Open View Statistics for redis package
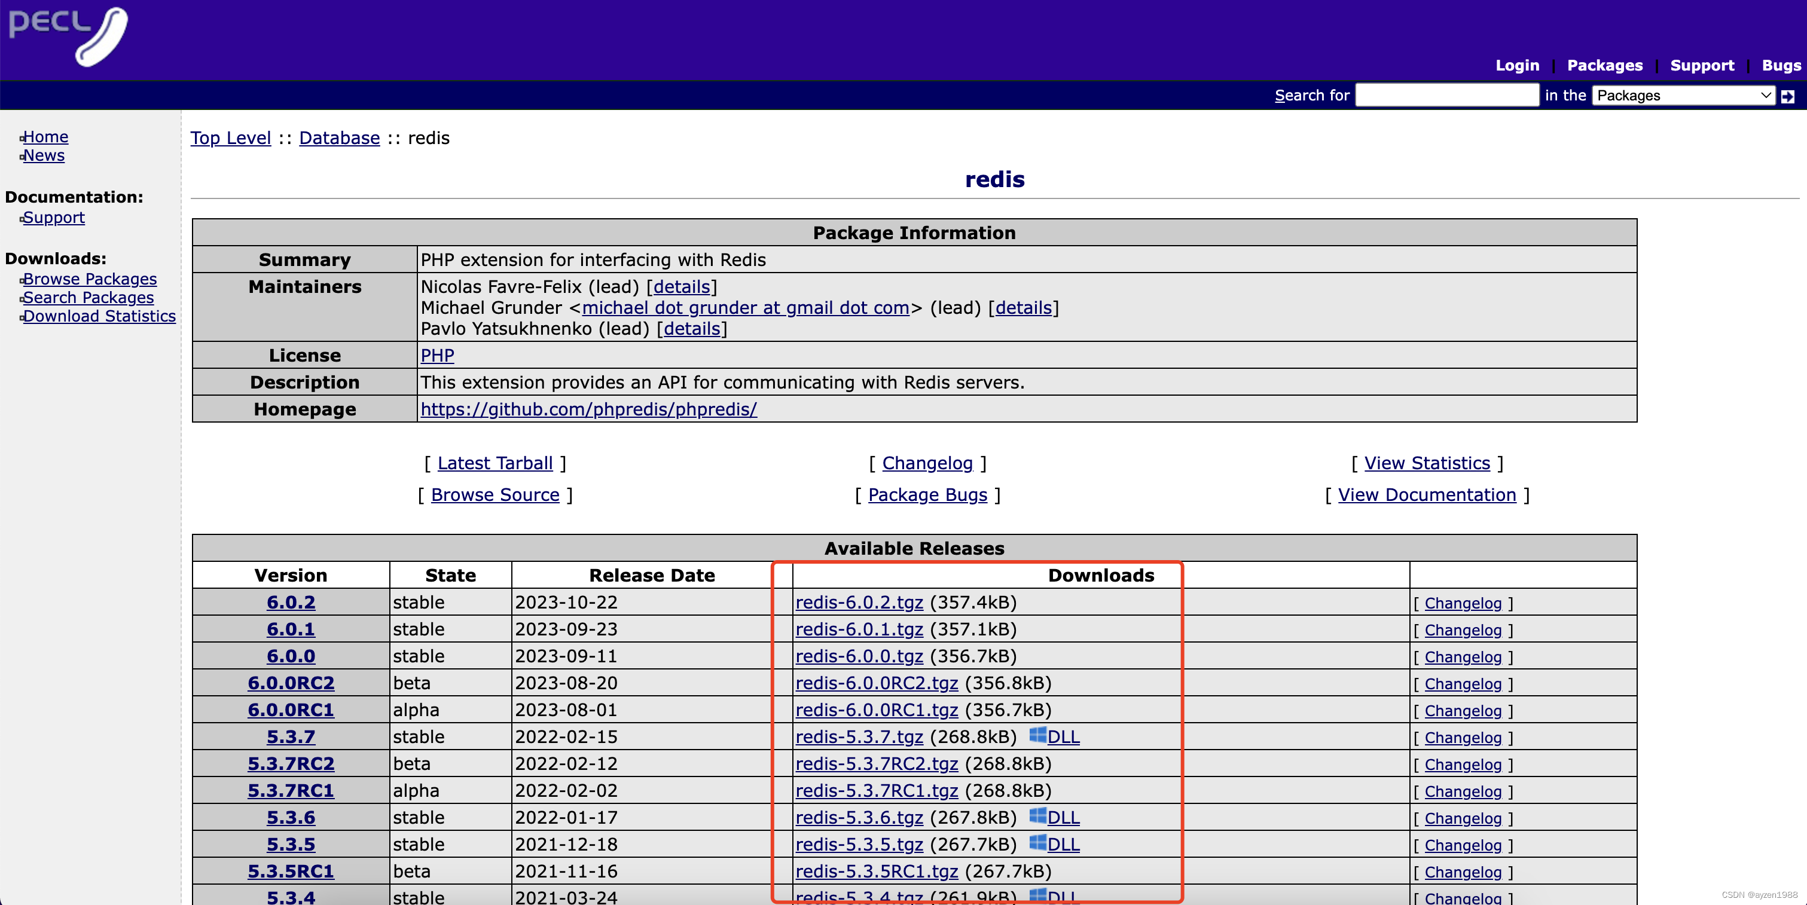 (x=1428, y=461)
